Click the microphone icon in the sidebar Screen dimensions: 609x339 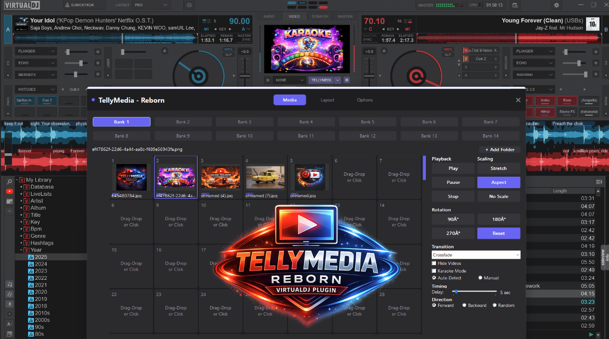[x=9, y=304]
